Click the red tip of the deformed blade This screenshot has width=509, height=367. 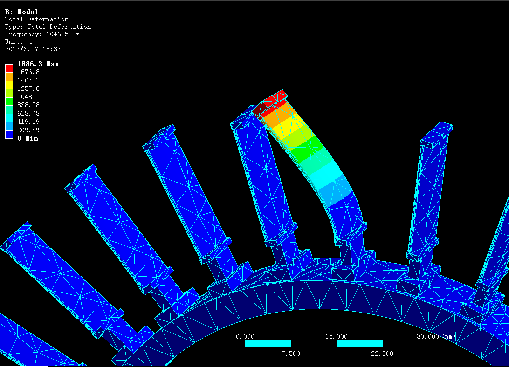coord(272,103)
